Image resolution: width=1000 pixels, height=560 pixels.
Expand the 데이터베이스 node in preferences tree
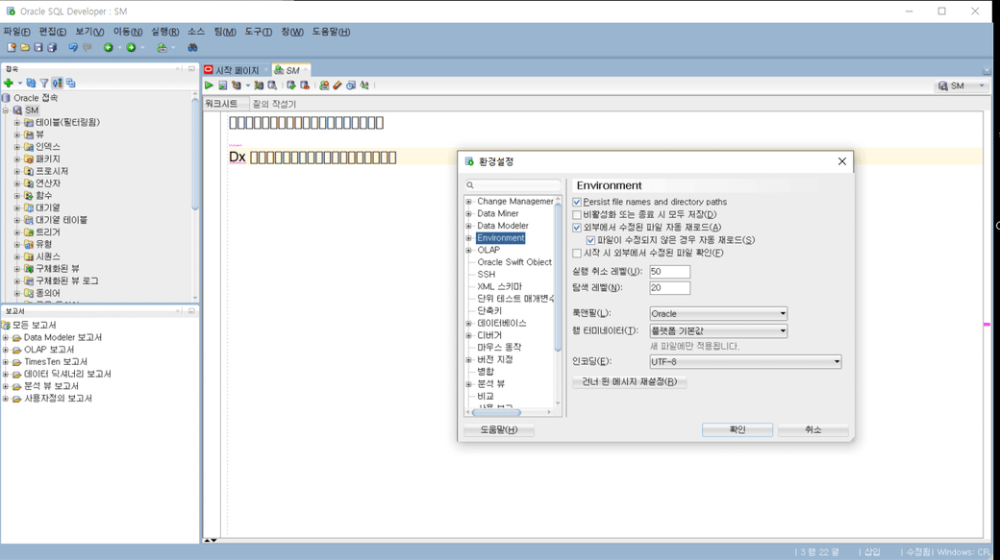[x=469, y=324]
